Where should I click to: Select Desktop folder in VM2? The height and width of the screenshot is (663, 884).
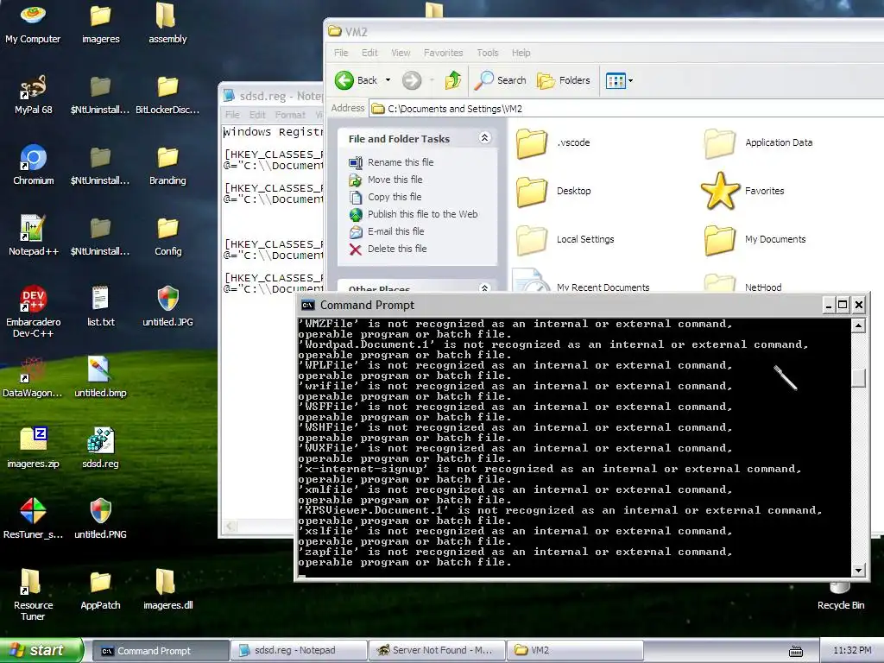click(553, 191)
